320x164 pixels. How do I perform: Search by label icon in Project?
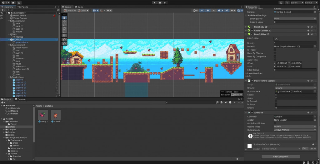tap(226, 103)
